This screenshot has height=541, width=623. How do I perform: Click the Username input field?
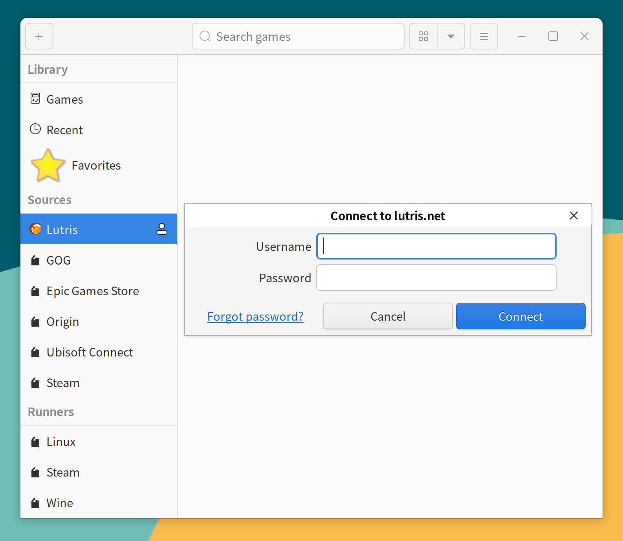(x=436, y=246)
